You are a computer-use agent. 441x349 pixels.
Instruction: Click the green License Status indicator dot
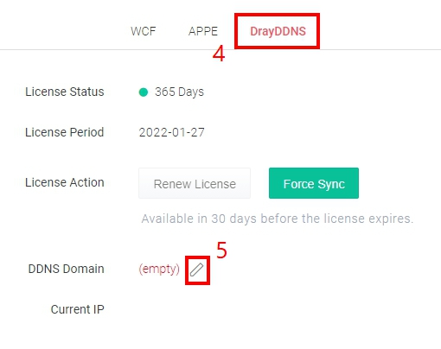144,92
